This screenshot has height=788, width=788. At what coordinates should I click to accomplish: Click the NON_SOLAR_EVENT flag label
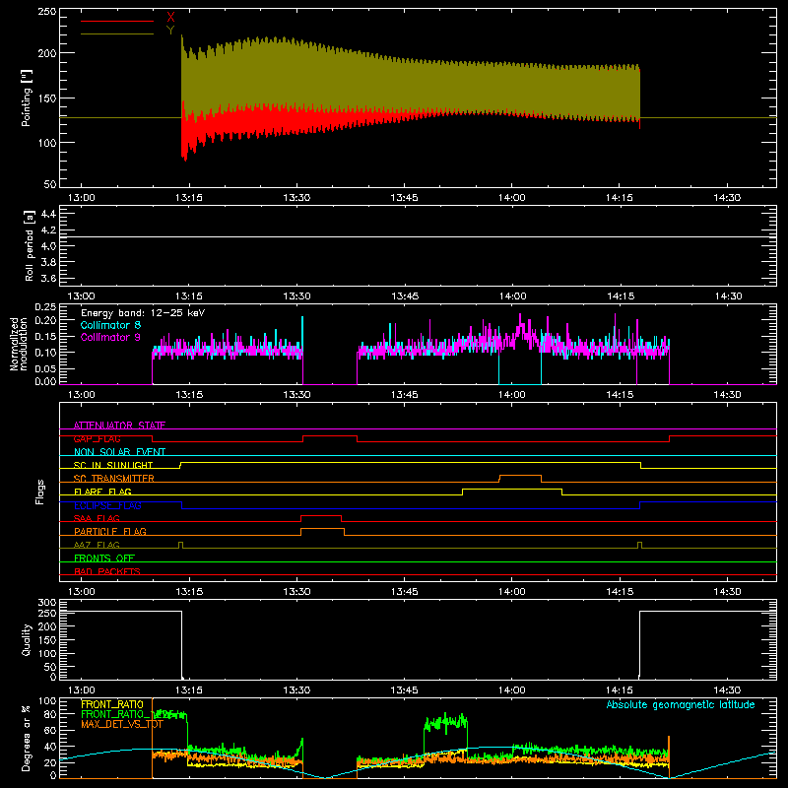tap(119, 452)
